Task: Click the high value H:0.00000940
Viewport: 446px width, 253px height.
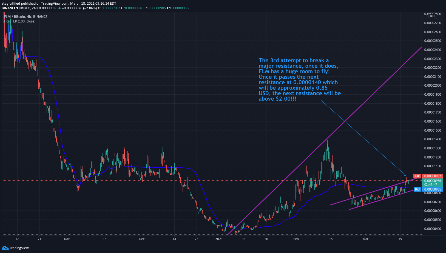Action: point(132,8)
